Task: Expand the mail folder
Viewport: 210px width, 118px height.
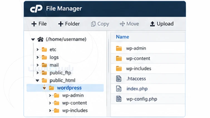Action: [38, 65]
